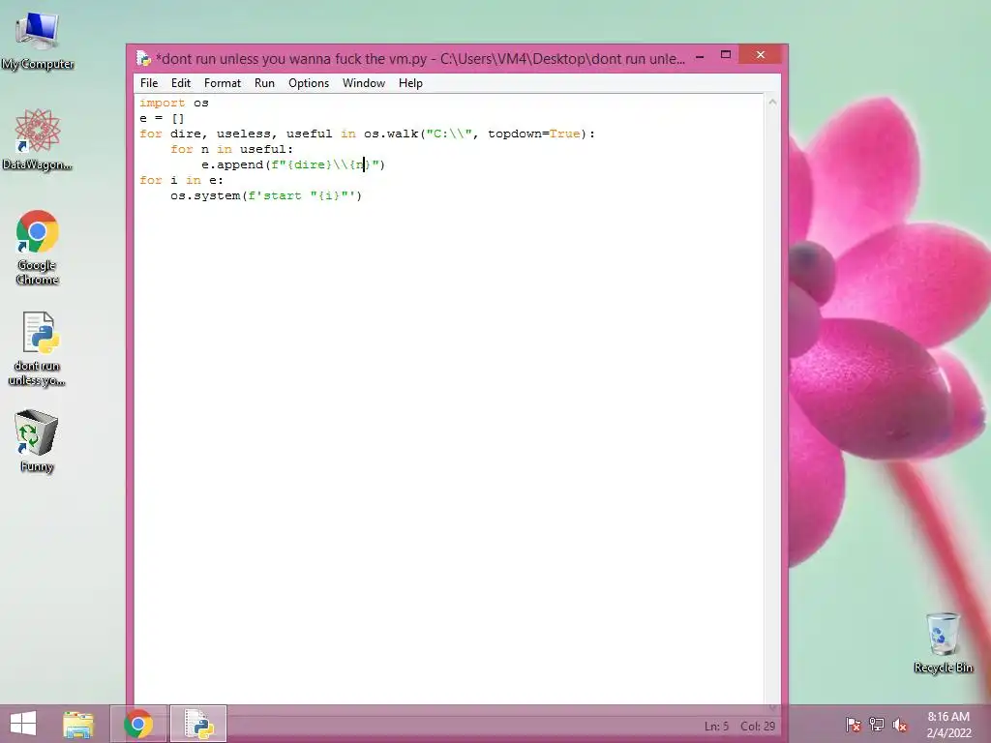This screenshot has height=743, width=991.
Task: Open the network tray icon
Action: tap(877, 725)
